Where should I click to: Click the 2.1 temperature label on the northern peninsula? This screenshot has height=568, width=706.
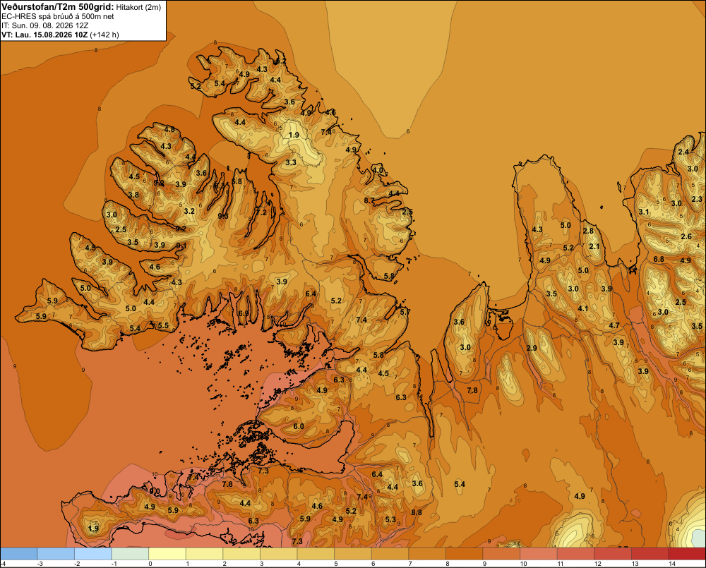pos(594,247)
